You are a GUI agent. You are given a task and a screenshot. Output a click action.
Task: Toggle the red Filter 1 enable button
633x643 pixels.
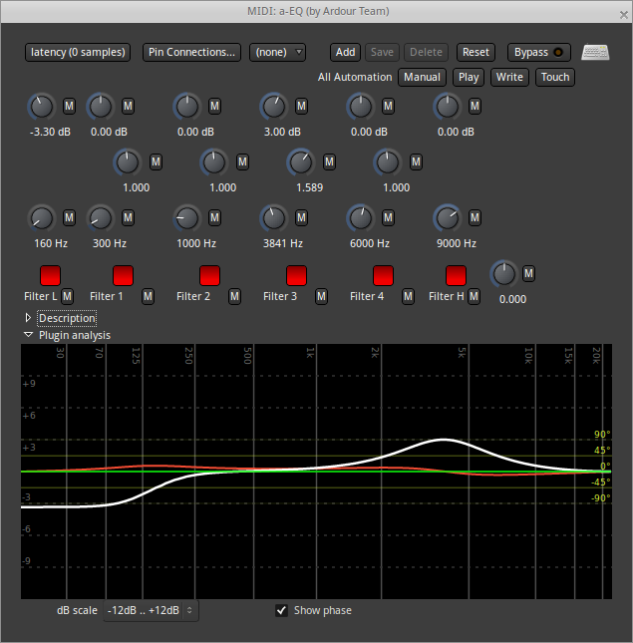(123, 275)
